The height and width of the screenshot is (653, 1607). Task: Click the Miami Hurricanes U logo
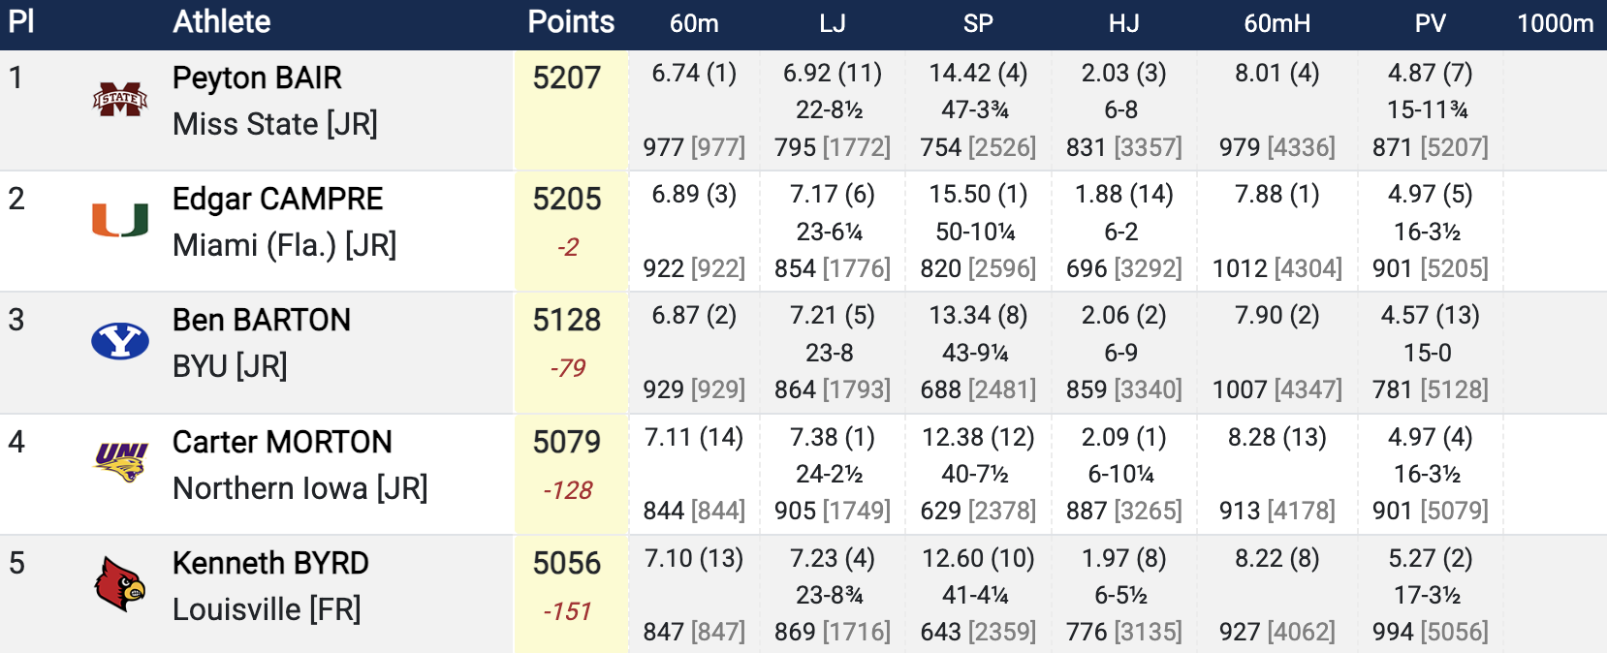[120, 220]
